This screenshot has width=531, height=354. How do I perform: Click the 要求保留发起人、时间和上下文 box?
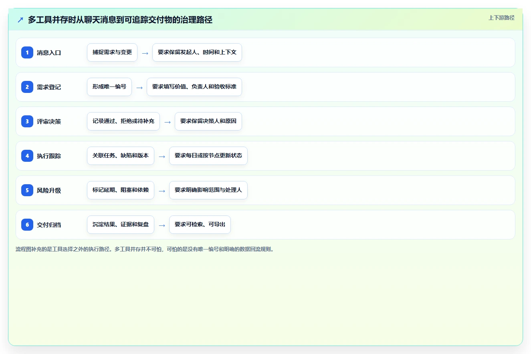(197, 52)
